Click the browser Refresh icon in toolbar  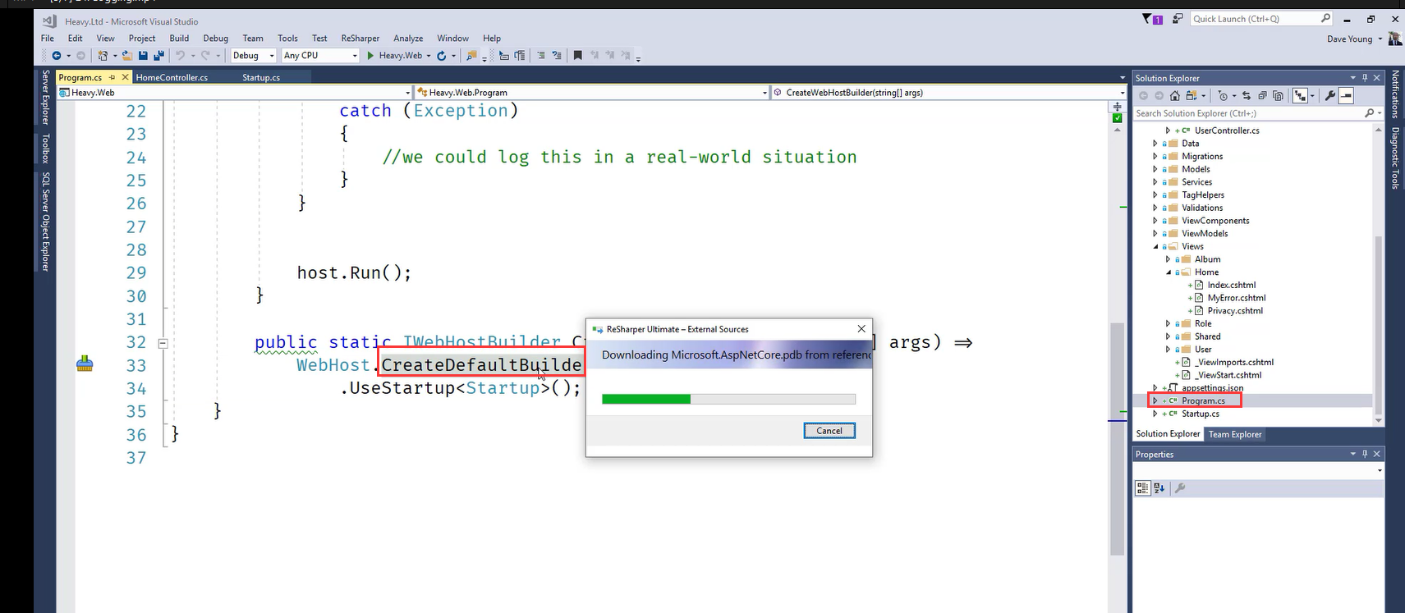point(442,56)
